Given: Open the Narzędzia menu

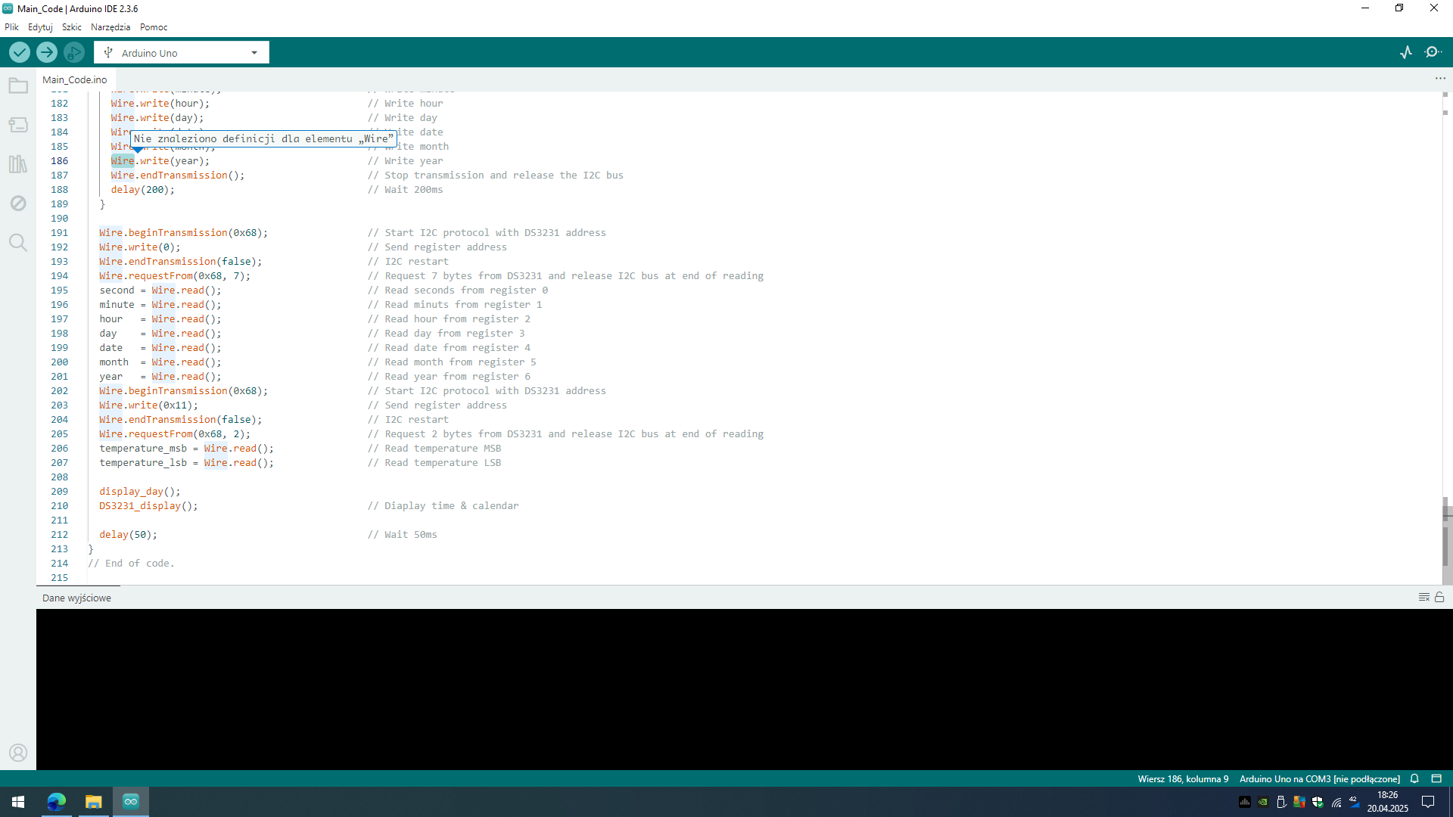Looking at the screenshot, I should 110,26.
